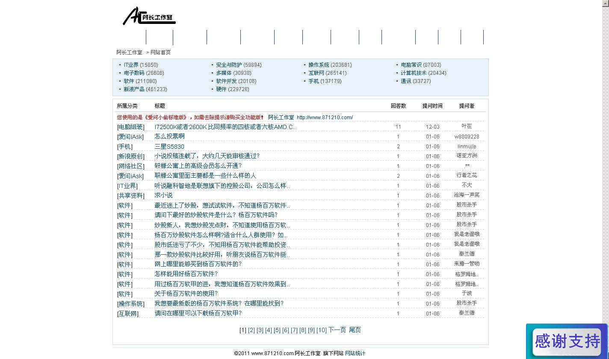Select the 手机 category (137179)
Viewport: 609px width, 359px height.
(x=313, y=81)
